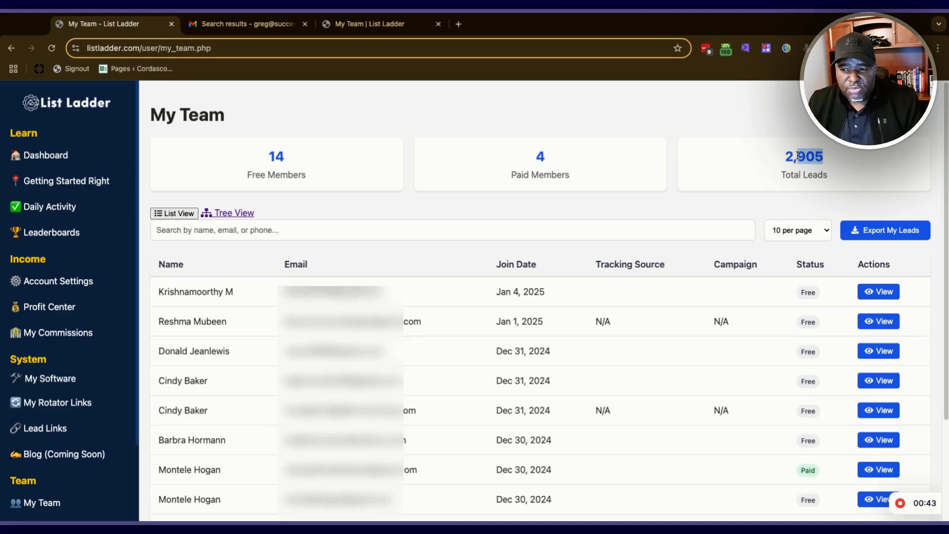
Task: View the Paid Montele Hogan row
Action: coord(878,470)
